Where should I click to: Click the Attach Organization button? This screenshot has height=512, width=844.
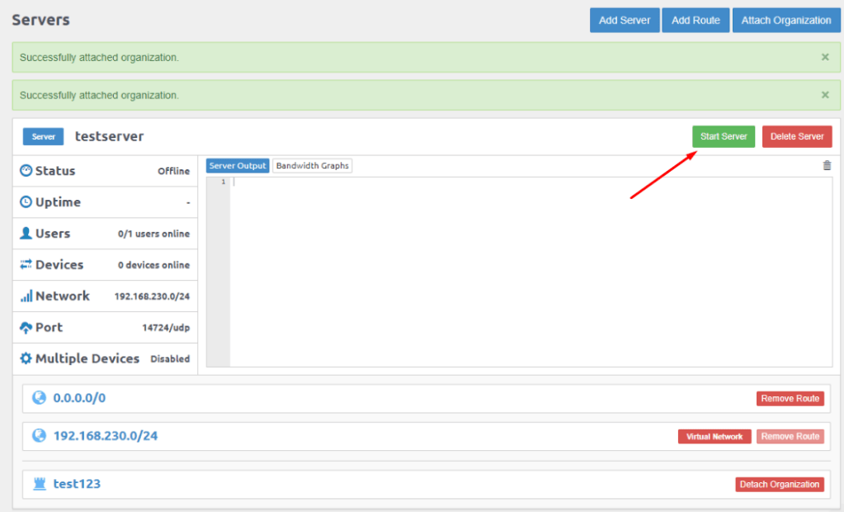click(x=786, y=21)
